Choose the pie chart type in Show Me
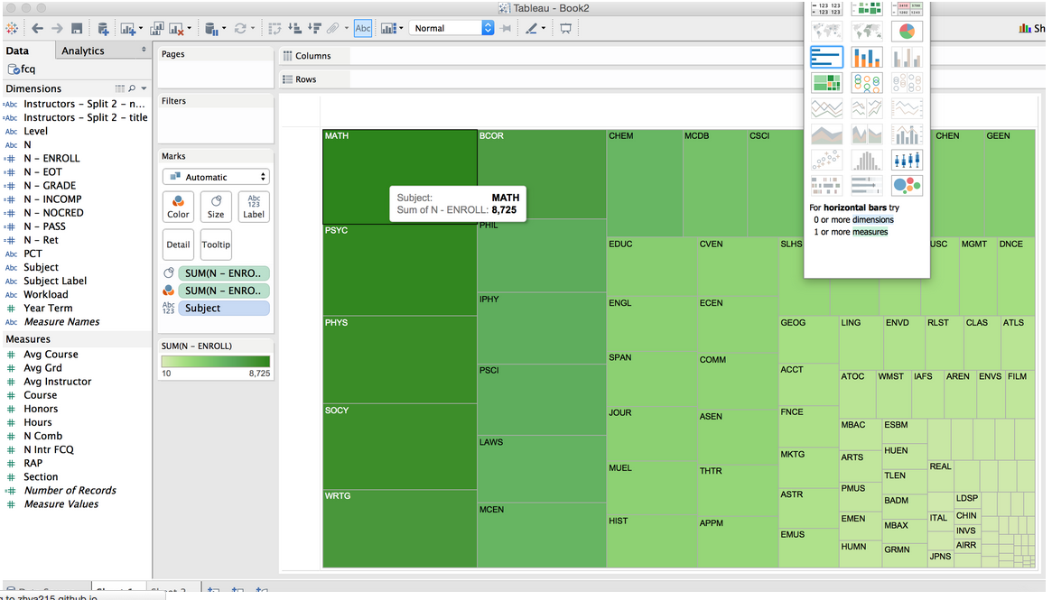This screenshot has width=1052, height=600. [907, 32]
